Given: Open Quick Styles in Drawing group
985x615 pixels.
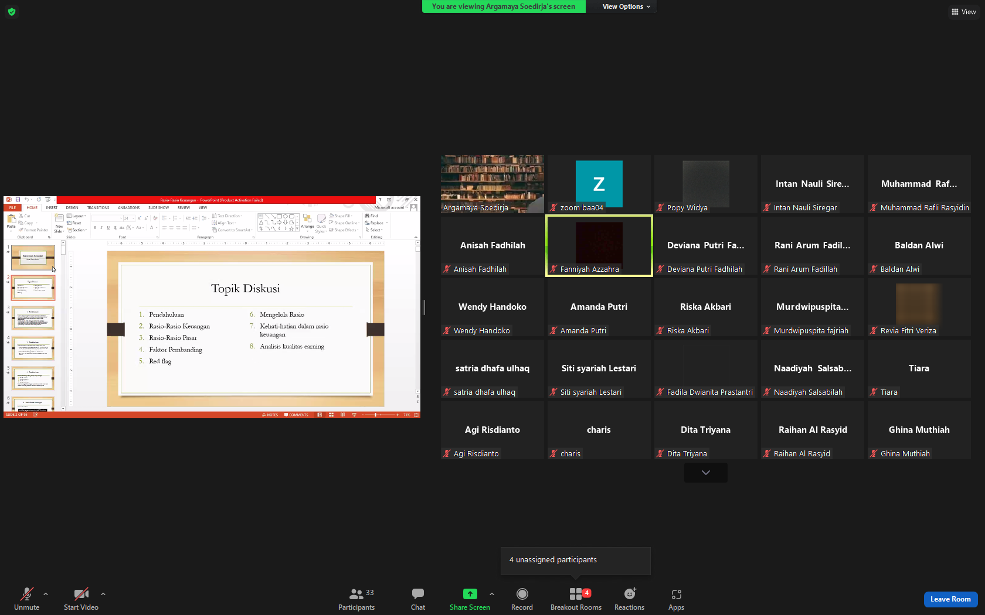Looking at the screenshot, I should pos(321,223).
